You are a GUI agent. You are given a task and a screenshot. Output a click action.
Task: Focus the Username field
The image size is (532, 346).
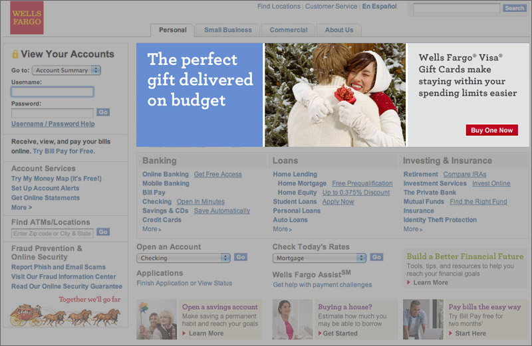click(53, 92)
